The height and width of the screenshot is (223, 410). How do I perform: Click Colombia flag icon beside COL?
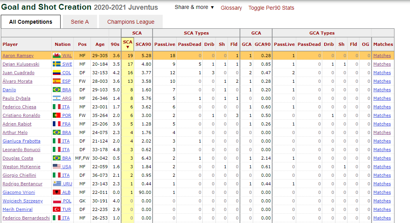(x=57, y=73)
